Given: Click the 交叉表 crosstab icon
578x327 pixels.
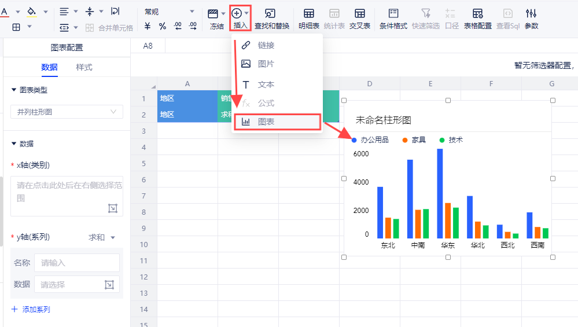Looking at the screenshot, I should [x=359, y=19].
